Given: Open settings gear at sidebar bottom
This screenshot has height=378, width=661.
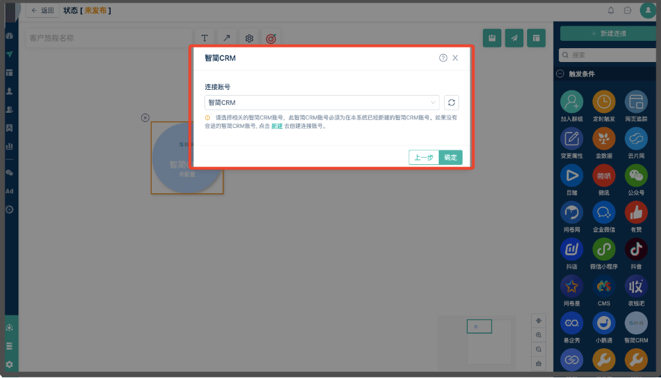Looking at the screenshot, I should (9, 365).
